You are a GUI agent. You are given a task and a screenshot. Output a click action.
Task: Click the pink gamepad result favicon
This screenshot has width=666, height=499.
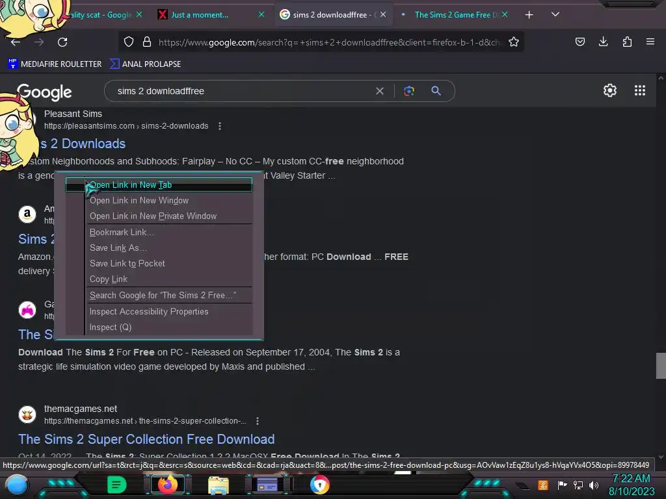[x=27, y=310]
